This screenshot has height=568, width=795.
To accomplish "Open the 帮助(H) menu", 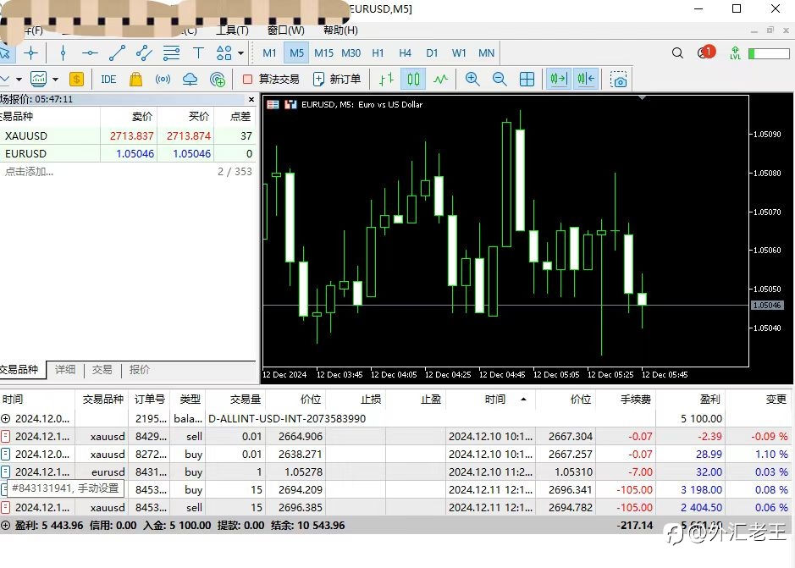I will pos(340,30).
